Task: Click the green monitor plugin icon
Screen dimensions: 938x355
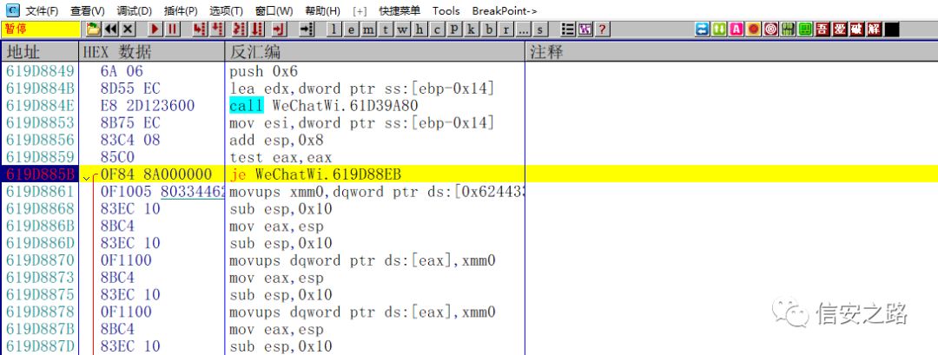Action: [806, 29]
